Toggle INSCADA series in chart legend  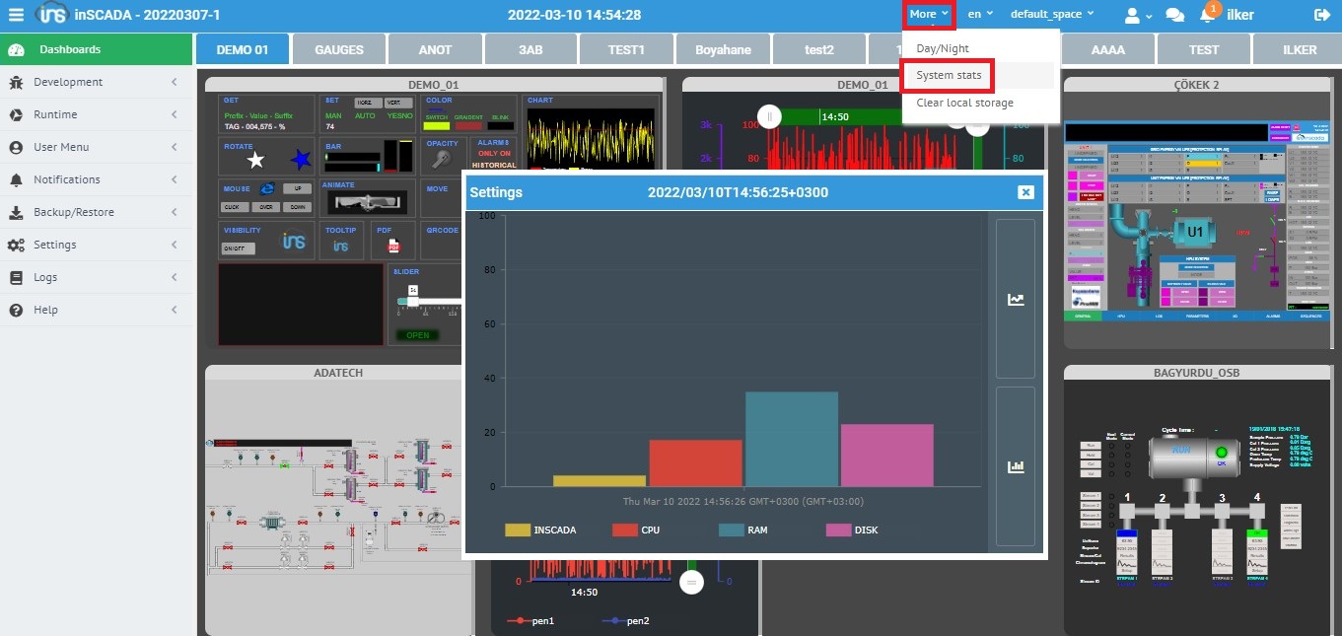point(540,530)
